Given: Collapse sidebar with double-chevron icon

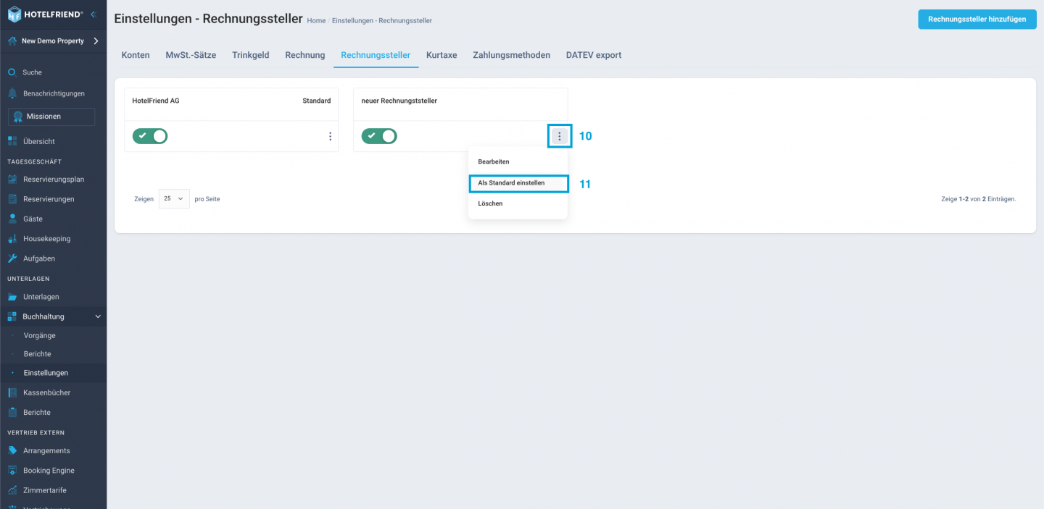Looking at the screenshot, I should tap(94, 14).
